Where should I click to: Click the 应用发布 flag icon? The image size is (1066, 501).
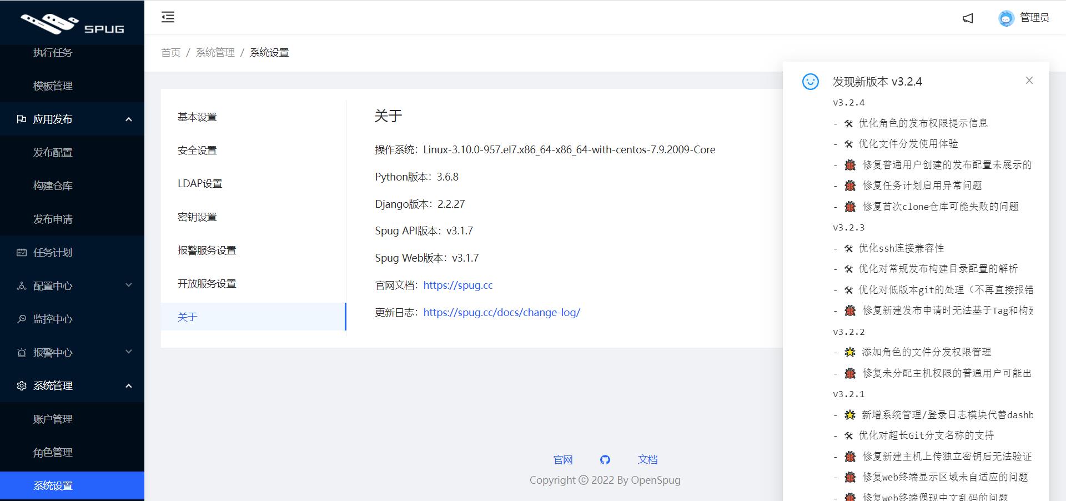pos(22,119)
